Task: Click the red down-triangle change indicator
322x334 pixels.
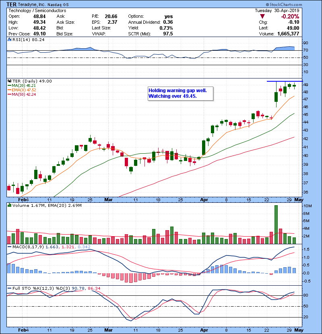Action: click(262, 16)
